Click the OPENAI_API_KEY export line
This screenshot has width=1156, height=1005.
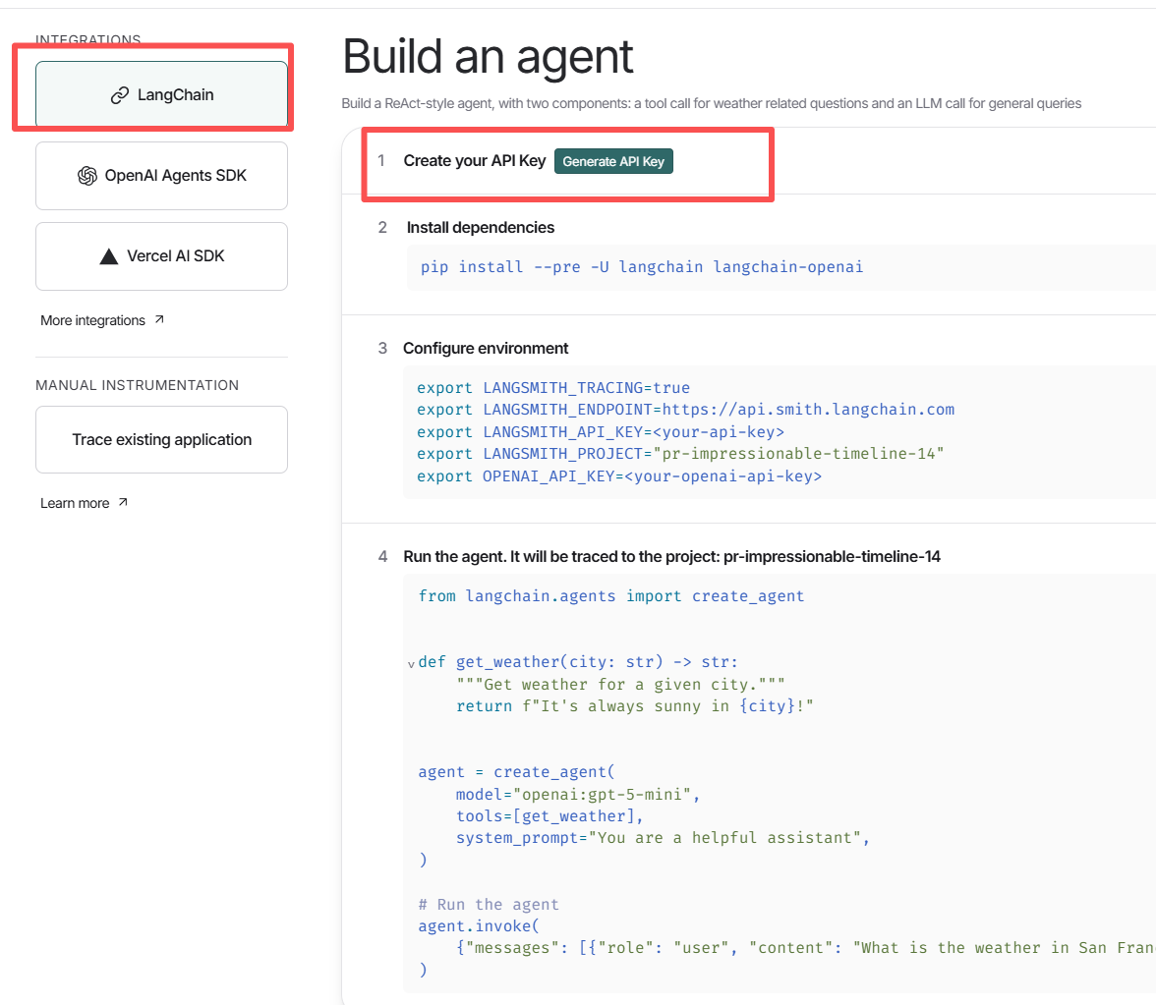618,475
